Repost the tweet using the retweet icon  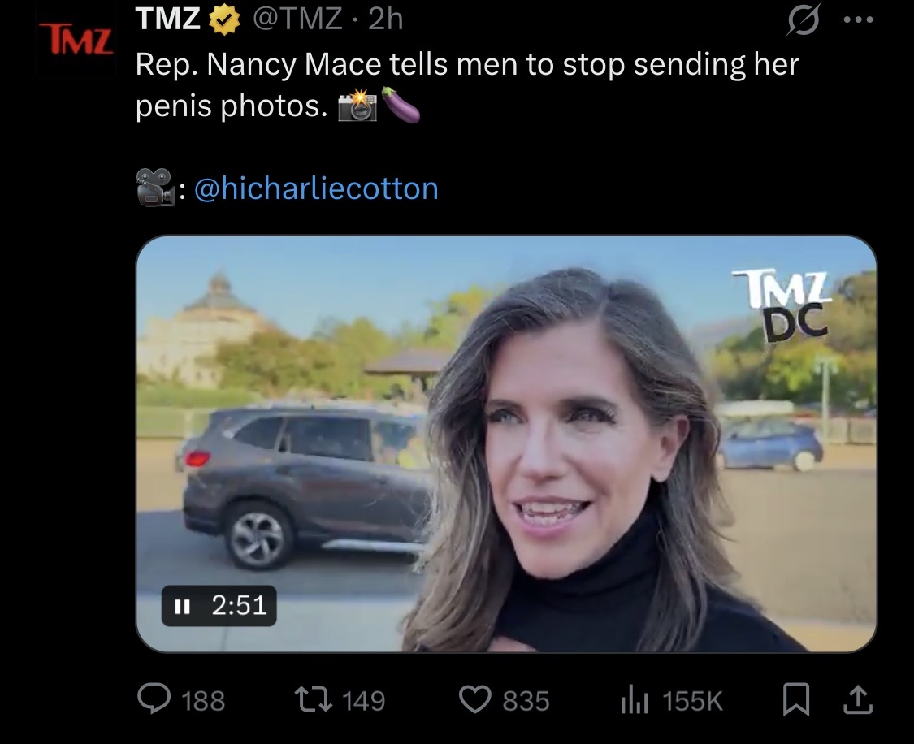click(x=313, y=699)
